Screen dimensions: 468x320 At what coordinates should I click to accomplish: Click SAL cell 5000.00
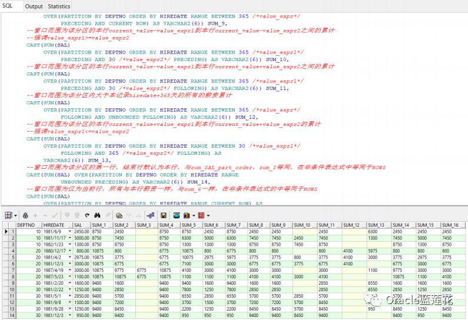pos(82,238)
